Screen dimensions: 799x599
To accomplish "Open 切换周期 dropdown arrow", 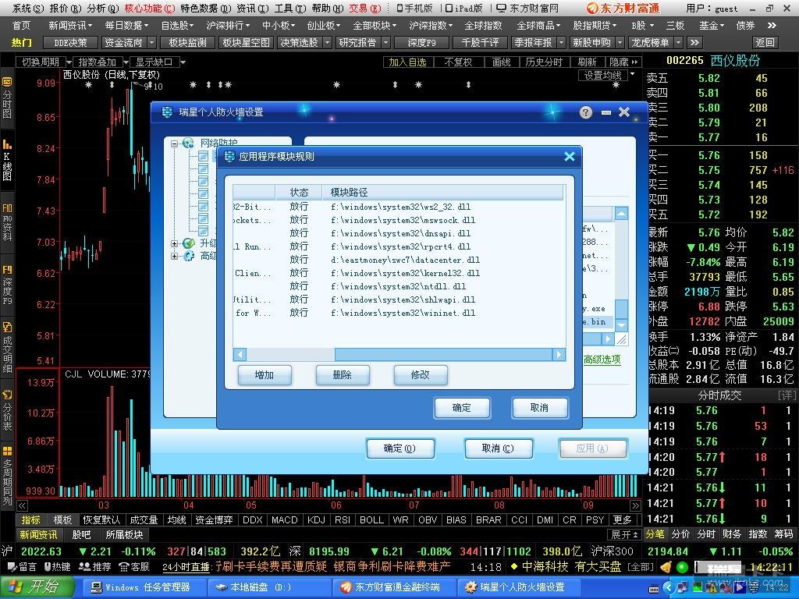I will pyautogui.click(x=69, y=62).
